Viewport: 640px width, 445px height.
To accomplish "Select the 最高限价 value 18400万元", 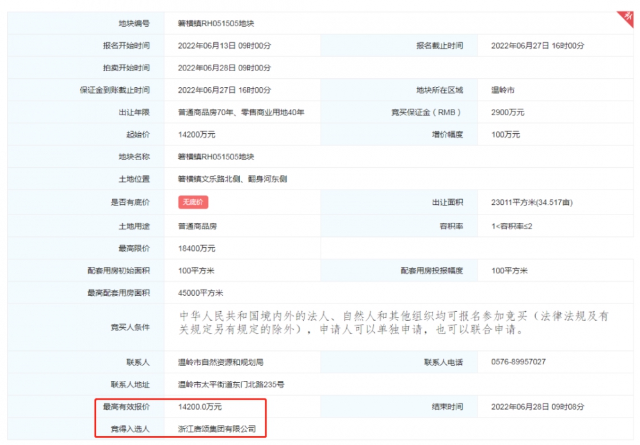I will [196, 248].
